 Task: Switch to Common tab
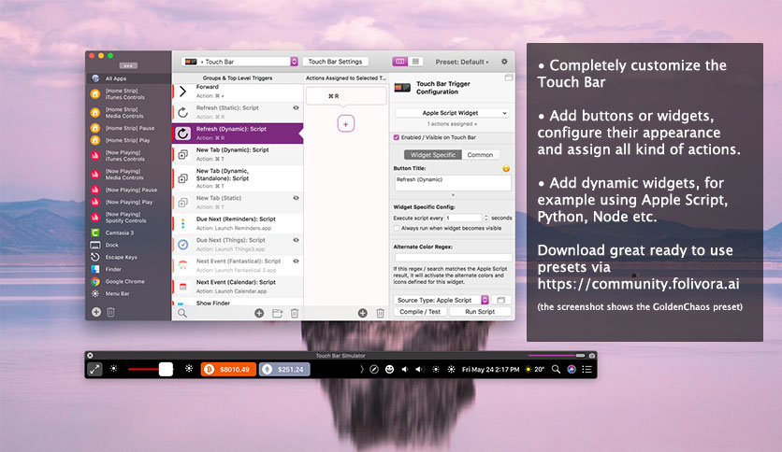pos(480,155)
